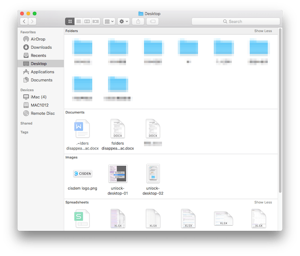This screenshot has height=256, width=300.
Task: Open the Action gear menu
Action: [124, 21]
